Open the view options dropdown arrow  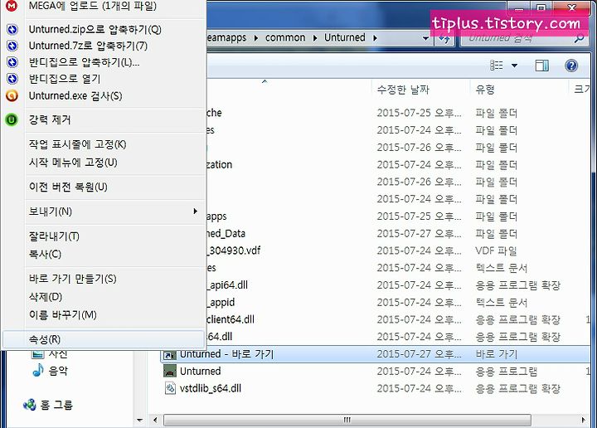514,66
